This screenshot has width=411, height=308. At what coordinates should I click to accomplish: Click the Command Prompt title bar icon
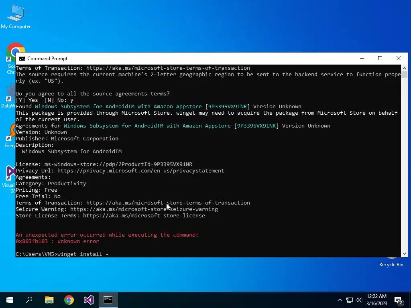click(x=22, y=59)
